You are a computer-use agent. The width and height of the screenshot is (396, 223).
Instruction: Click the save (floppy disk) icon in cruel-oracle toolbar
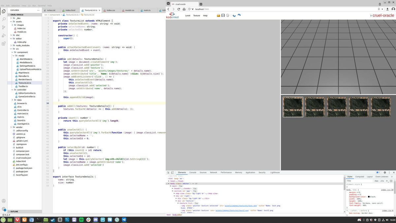point(223,15)
